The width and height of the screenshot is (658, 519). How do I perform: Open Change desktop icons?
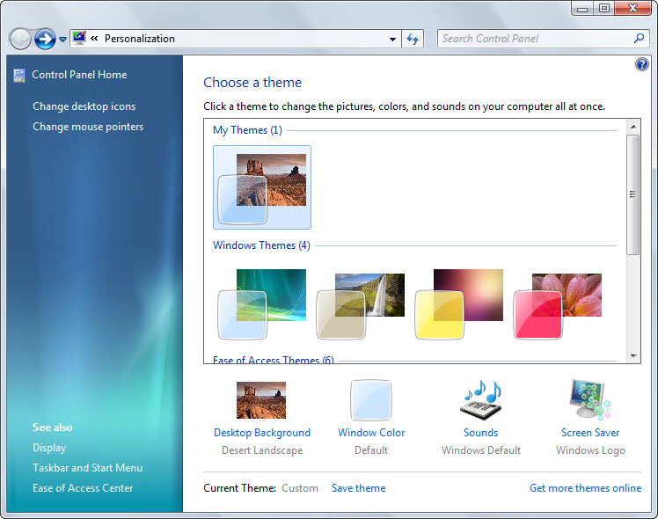[x=84, y=106]
